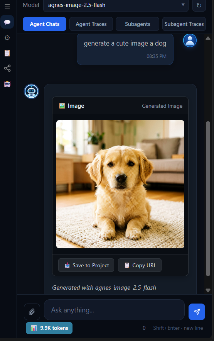Click the 'Generated with agnes-image-2.5-flash' caption

104,287
